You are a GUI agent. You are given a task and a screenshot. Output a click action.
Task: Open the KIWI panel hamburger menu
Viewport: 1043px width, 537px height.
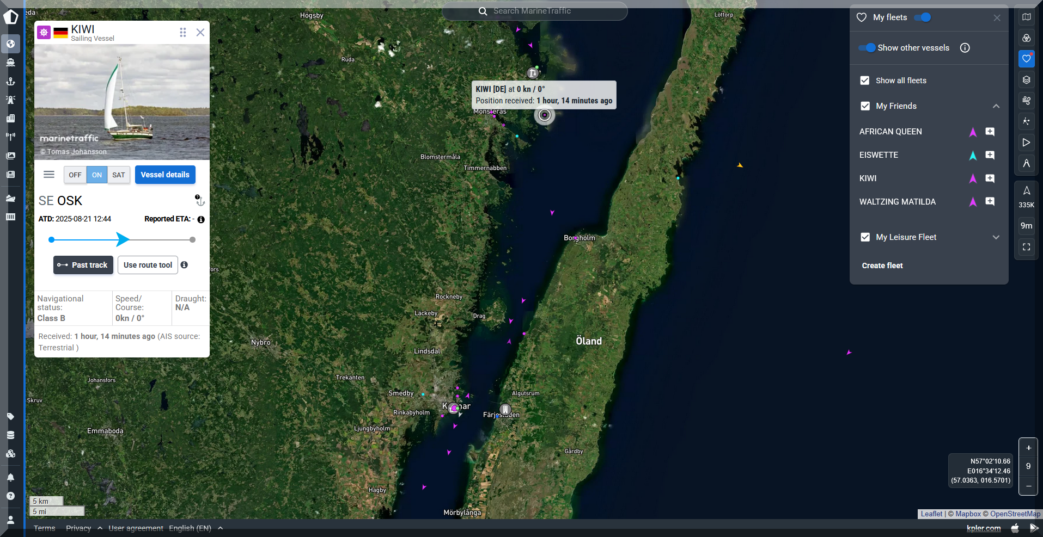pos(49,175)
